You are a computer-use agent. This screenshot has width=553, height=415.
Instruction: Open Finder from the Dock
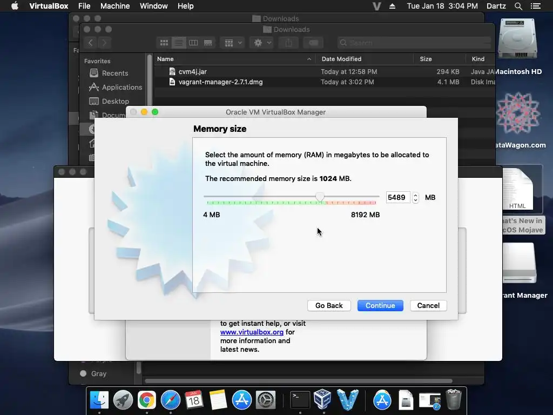click(99, 400)
